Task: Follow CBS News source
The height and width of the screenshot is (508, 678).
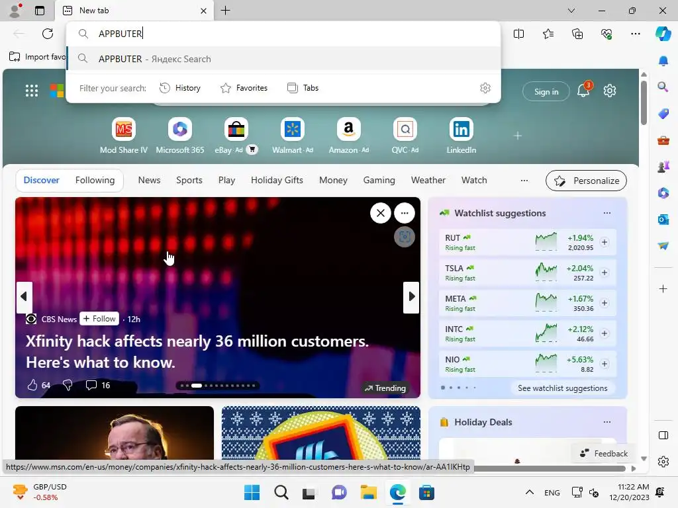Action: coord(99,319)
